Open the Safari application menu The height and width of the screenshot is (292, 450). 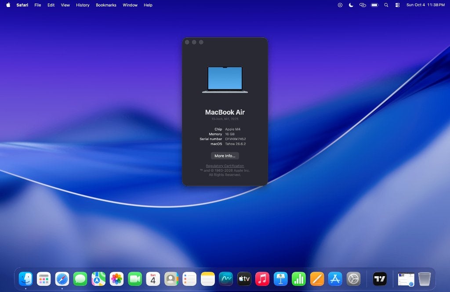[22, 5]
